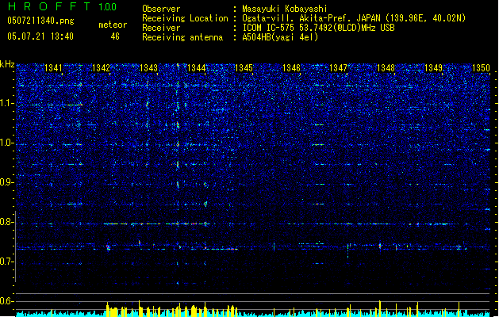Click the 1.0 kHz axis label

[x=7, y=143]
